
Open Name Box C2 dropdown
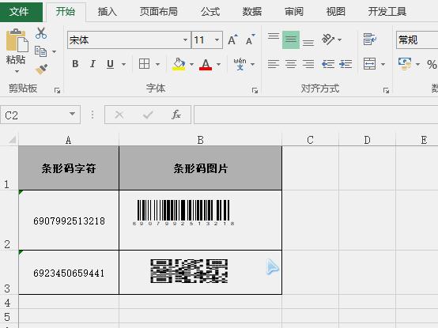72,114
